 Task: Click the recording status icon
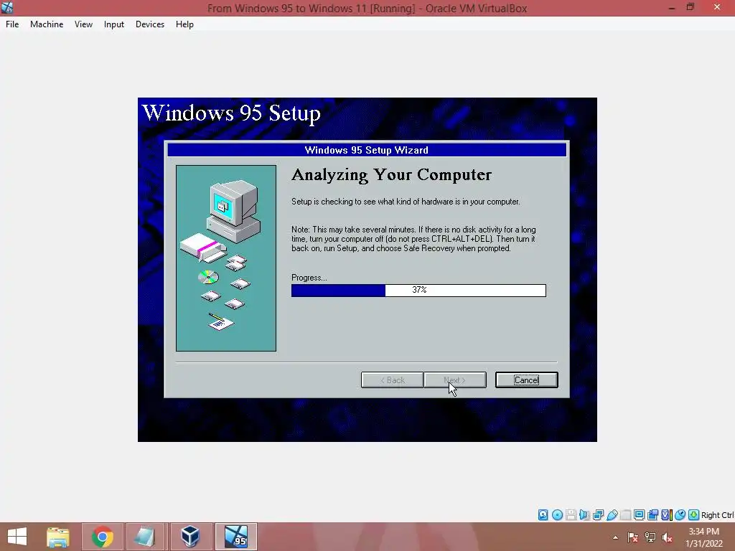pyautogui.click(x=652, y=515)
